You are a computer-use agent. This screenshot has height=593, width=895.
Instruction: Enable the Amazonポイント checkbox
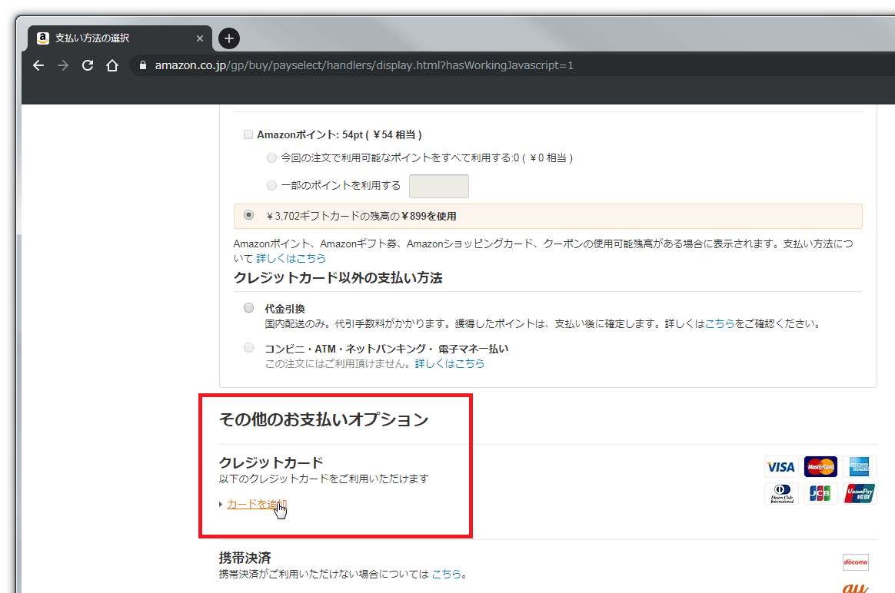[x=248, y=134]
